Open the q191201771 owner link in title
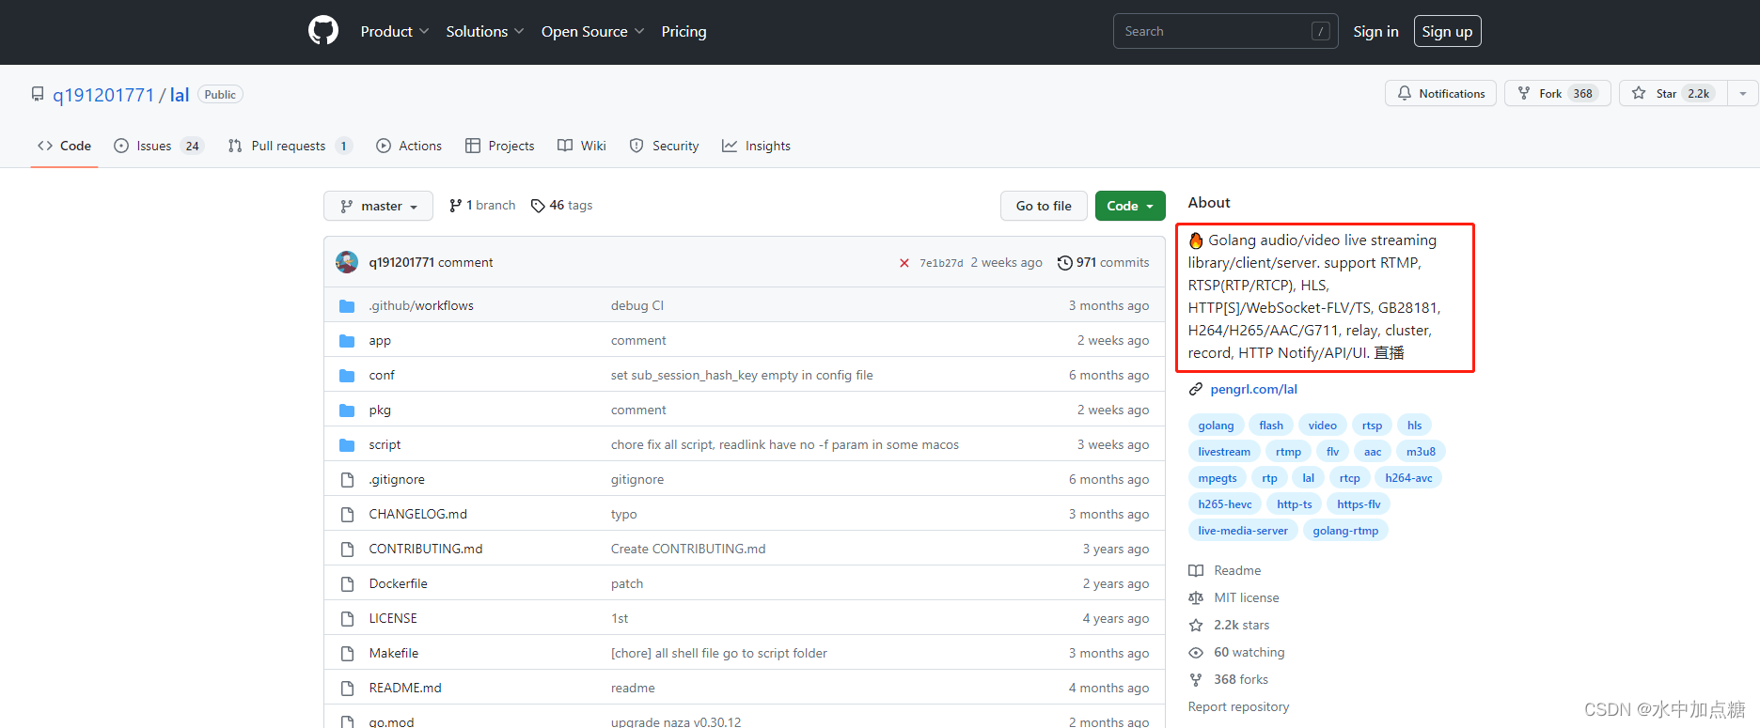 coord(103,95)
